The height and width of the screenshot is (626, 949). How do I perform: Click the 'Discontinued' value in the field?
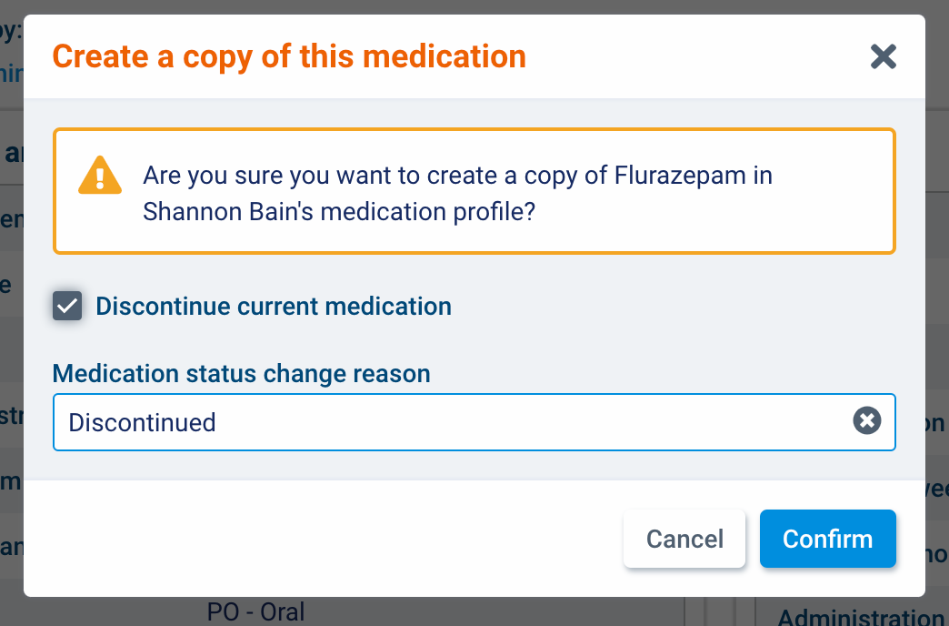tap(143, 422)
